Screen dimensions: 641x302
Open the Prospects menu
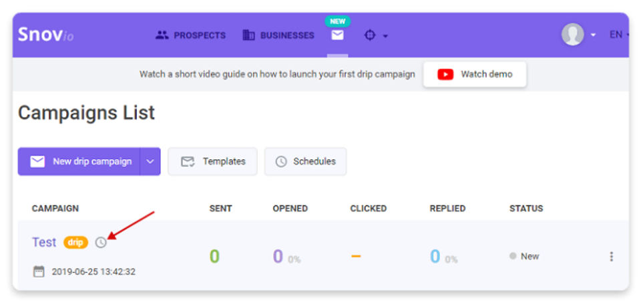191,35
